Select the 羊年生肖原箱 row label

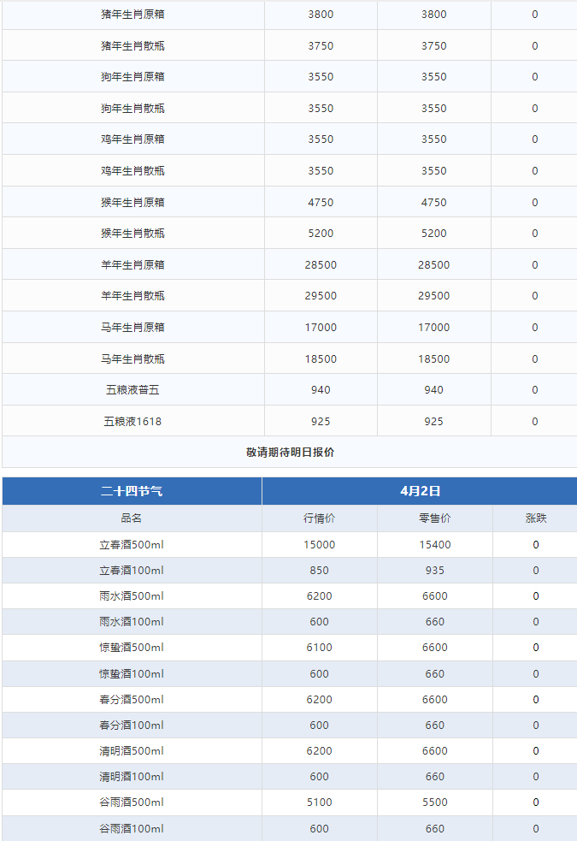(132, 265)
